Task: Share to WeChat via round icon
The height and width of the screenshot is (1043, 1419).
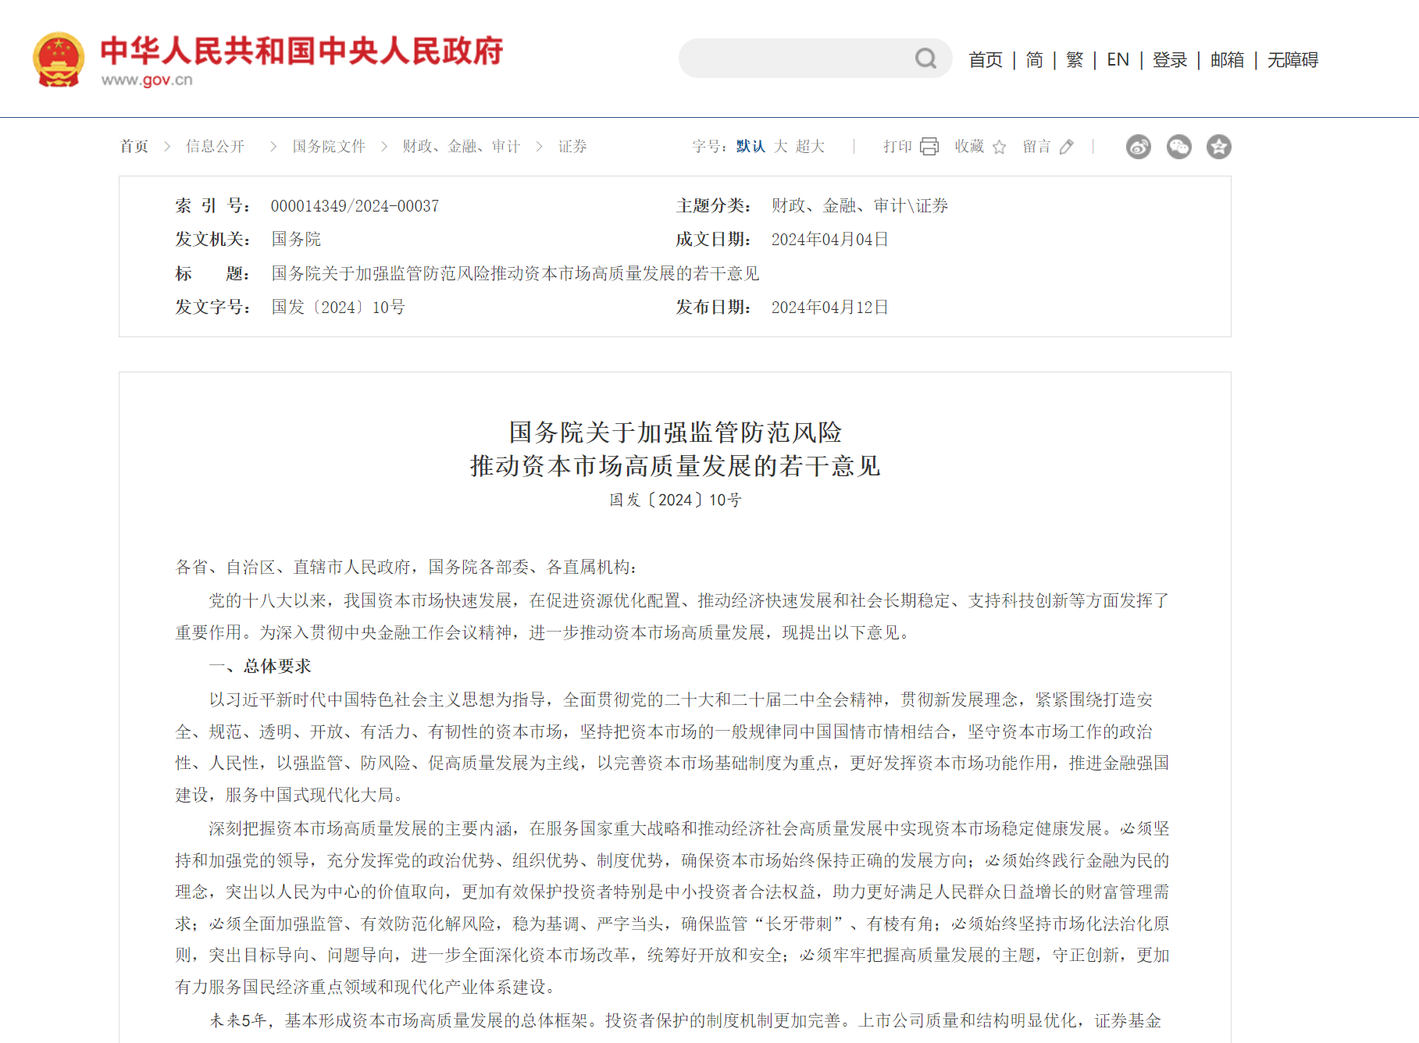Action: [x=1178, y=147]
